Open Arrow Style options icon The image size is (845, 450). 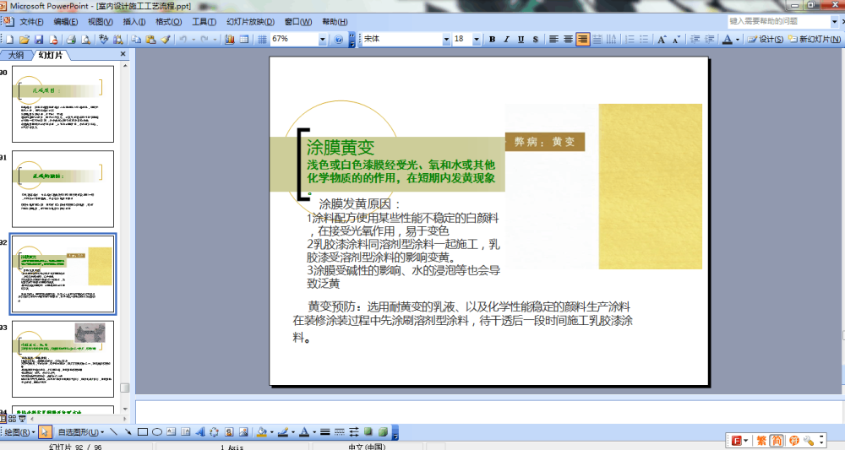tap(354, 431)
